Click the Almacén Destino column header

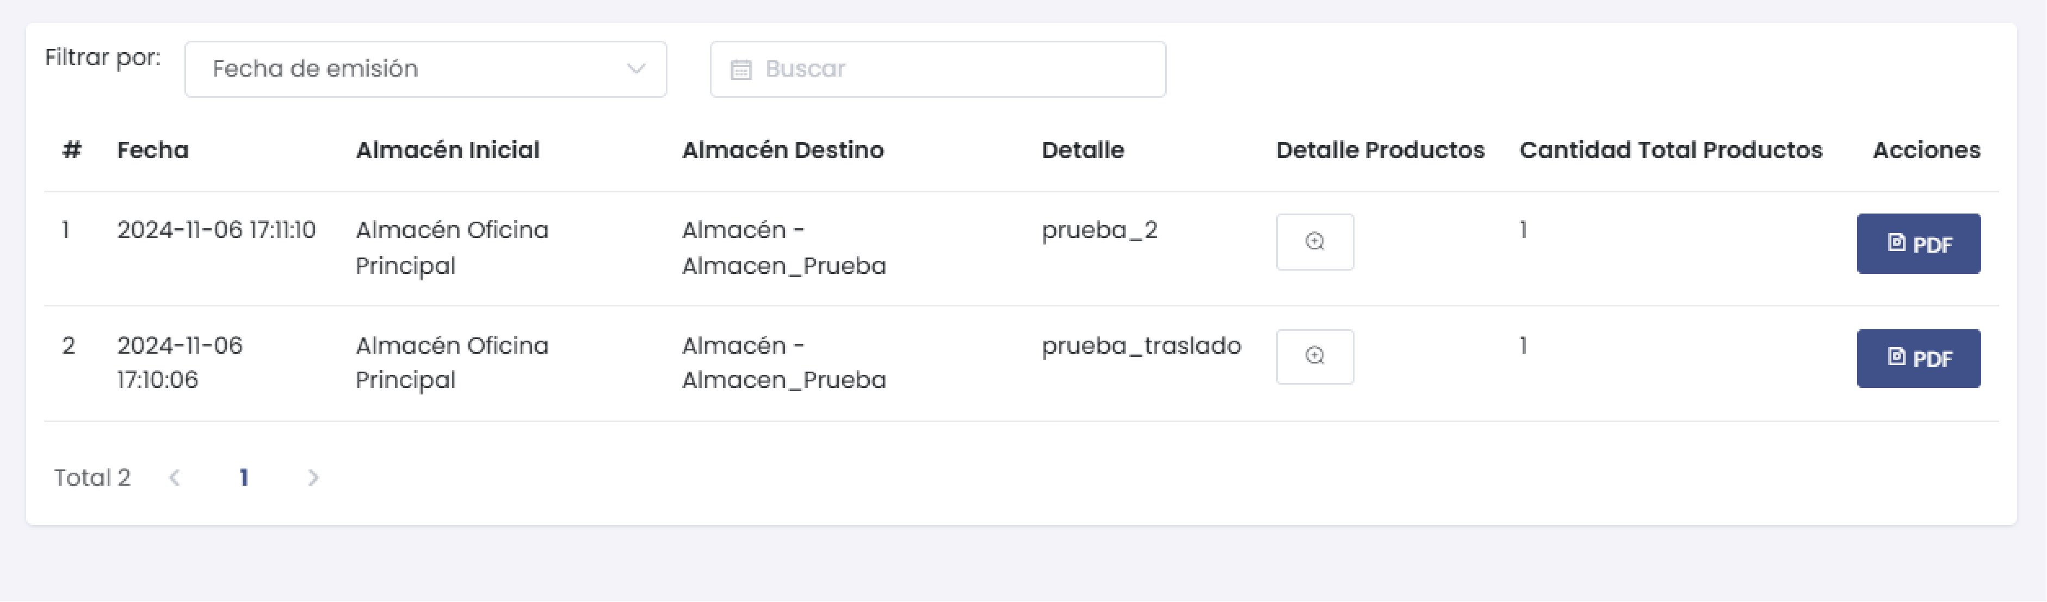tap(782, 150)
